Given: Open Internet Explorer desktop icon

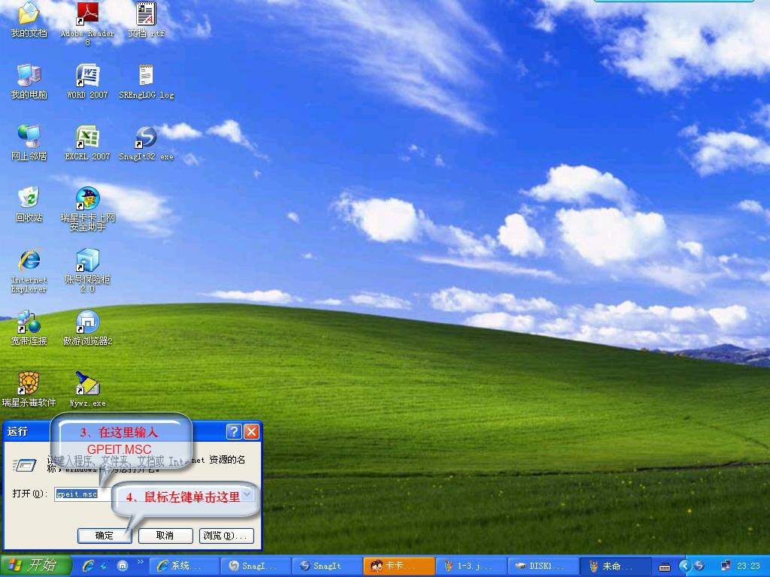Looking at the screenshot, I should [x=29, y=271].
